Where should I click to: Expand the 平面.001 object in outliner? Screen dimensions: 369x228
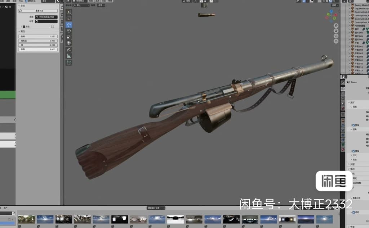(349, 46)
